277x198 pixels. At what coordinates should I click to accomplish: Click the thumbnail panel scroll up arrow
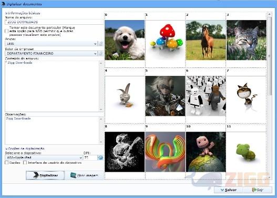pyautogui.click(x=270, y=14)
